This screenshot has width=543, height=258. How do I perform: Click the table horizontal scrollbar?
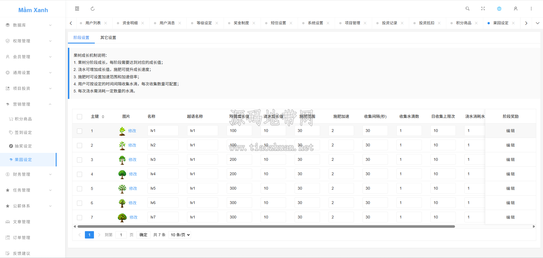[x=266, y=227]
